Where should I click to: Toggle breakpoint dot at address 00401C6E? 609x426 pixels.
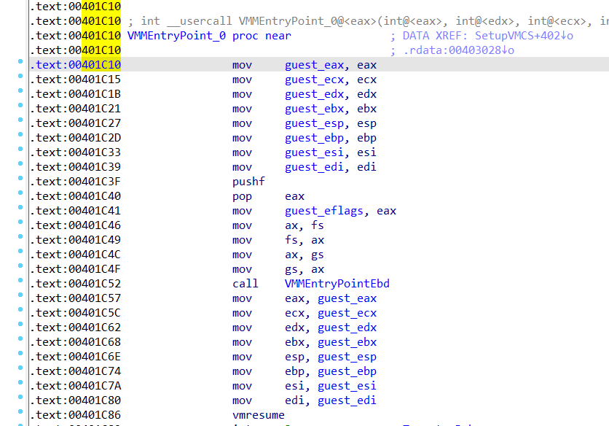click(x=20, y=357)
